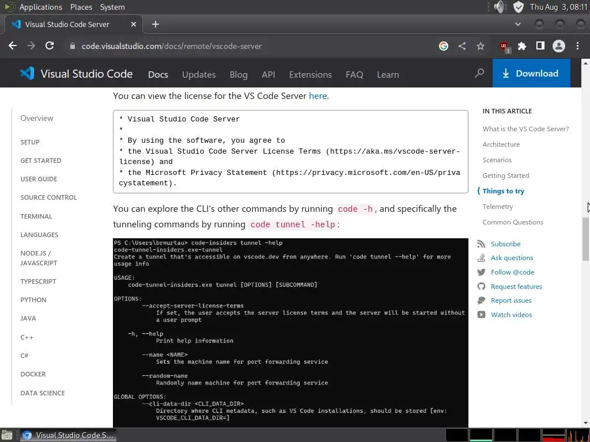Viewport: 590px width, 442px height.
Task: Click the GitHub Request features icon
Action: (x=481, y=287)
